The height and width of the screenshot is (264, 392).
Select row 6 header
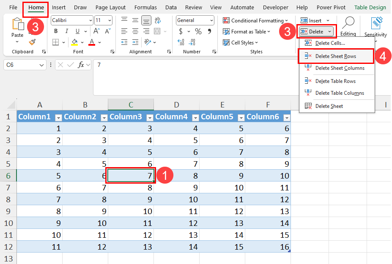8,176
